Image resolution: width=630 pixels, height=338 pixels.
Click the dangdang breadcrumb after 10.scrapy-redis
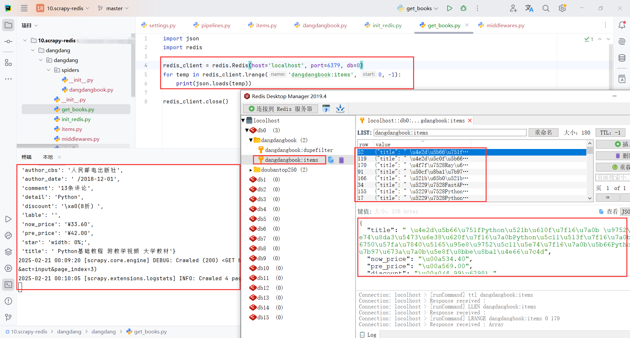(x=69, y=331)
